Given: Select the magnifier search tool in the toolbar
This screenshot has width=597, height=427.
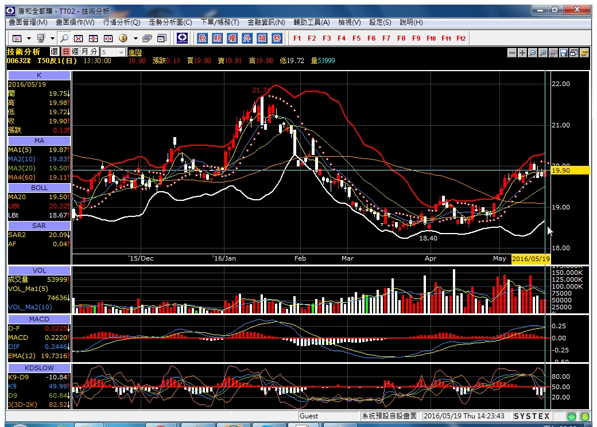Looking at the screenshot, I should 64,38.
